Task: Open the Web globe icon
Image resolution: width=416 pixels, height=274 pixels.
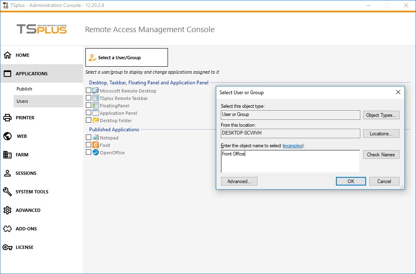Action: 7,136
